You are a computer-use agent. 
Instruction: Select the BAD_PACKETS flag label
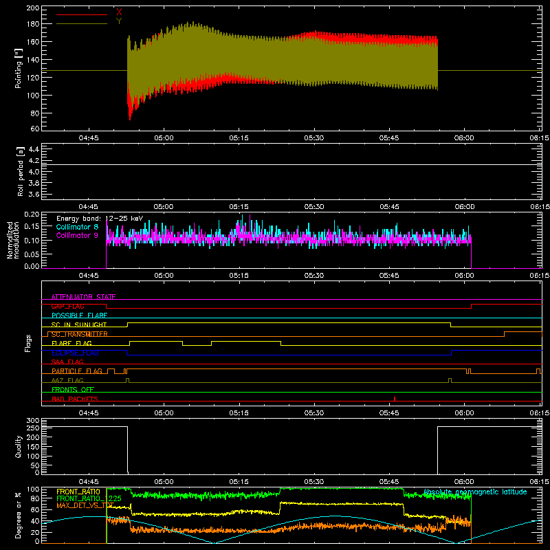tap(75, 399)
